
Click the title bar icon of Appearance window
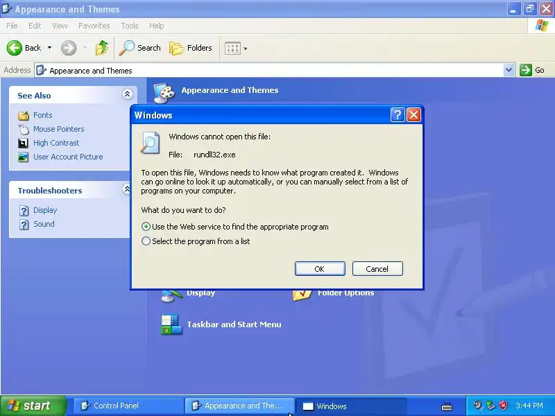(x=6, y=8)
